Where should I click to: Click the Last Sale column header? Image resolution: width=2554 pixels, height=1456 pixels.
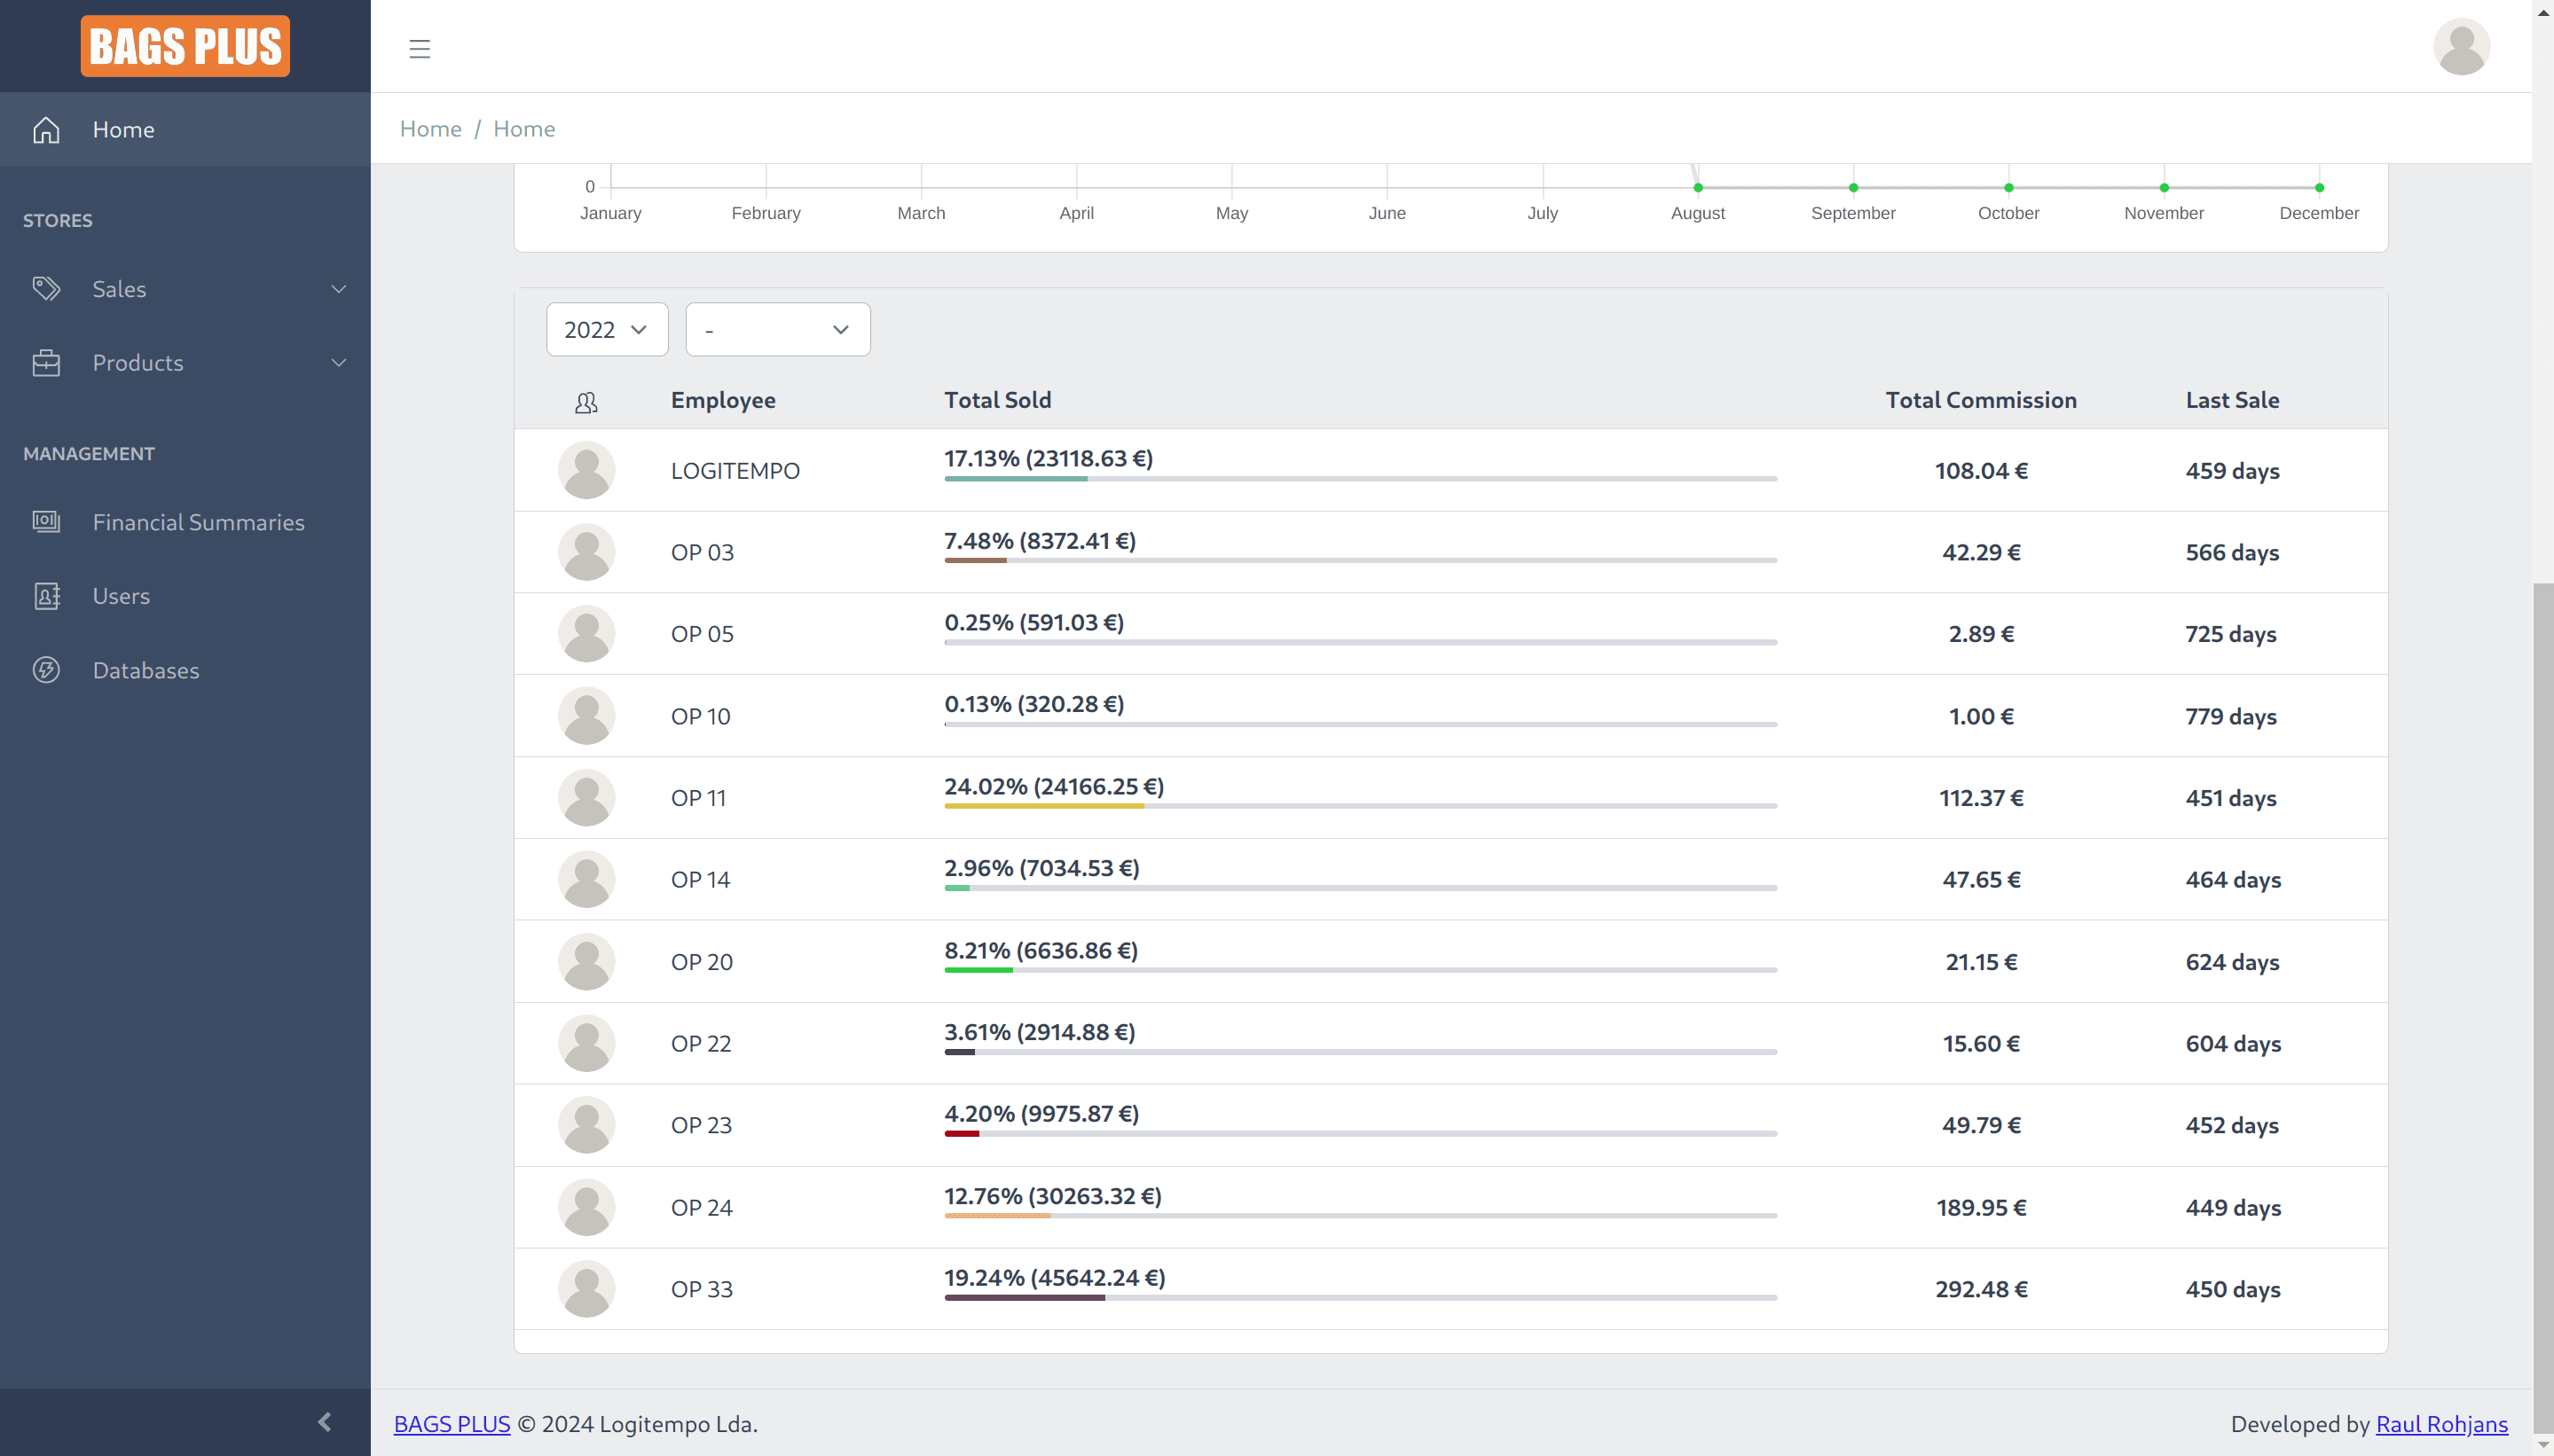coord(2232,400)
